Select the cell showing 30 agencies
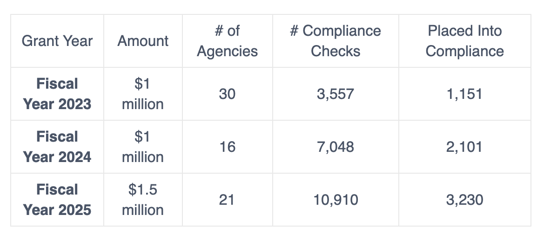Image resolution: width=537 pixels, height=234 pixels. 227,94
